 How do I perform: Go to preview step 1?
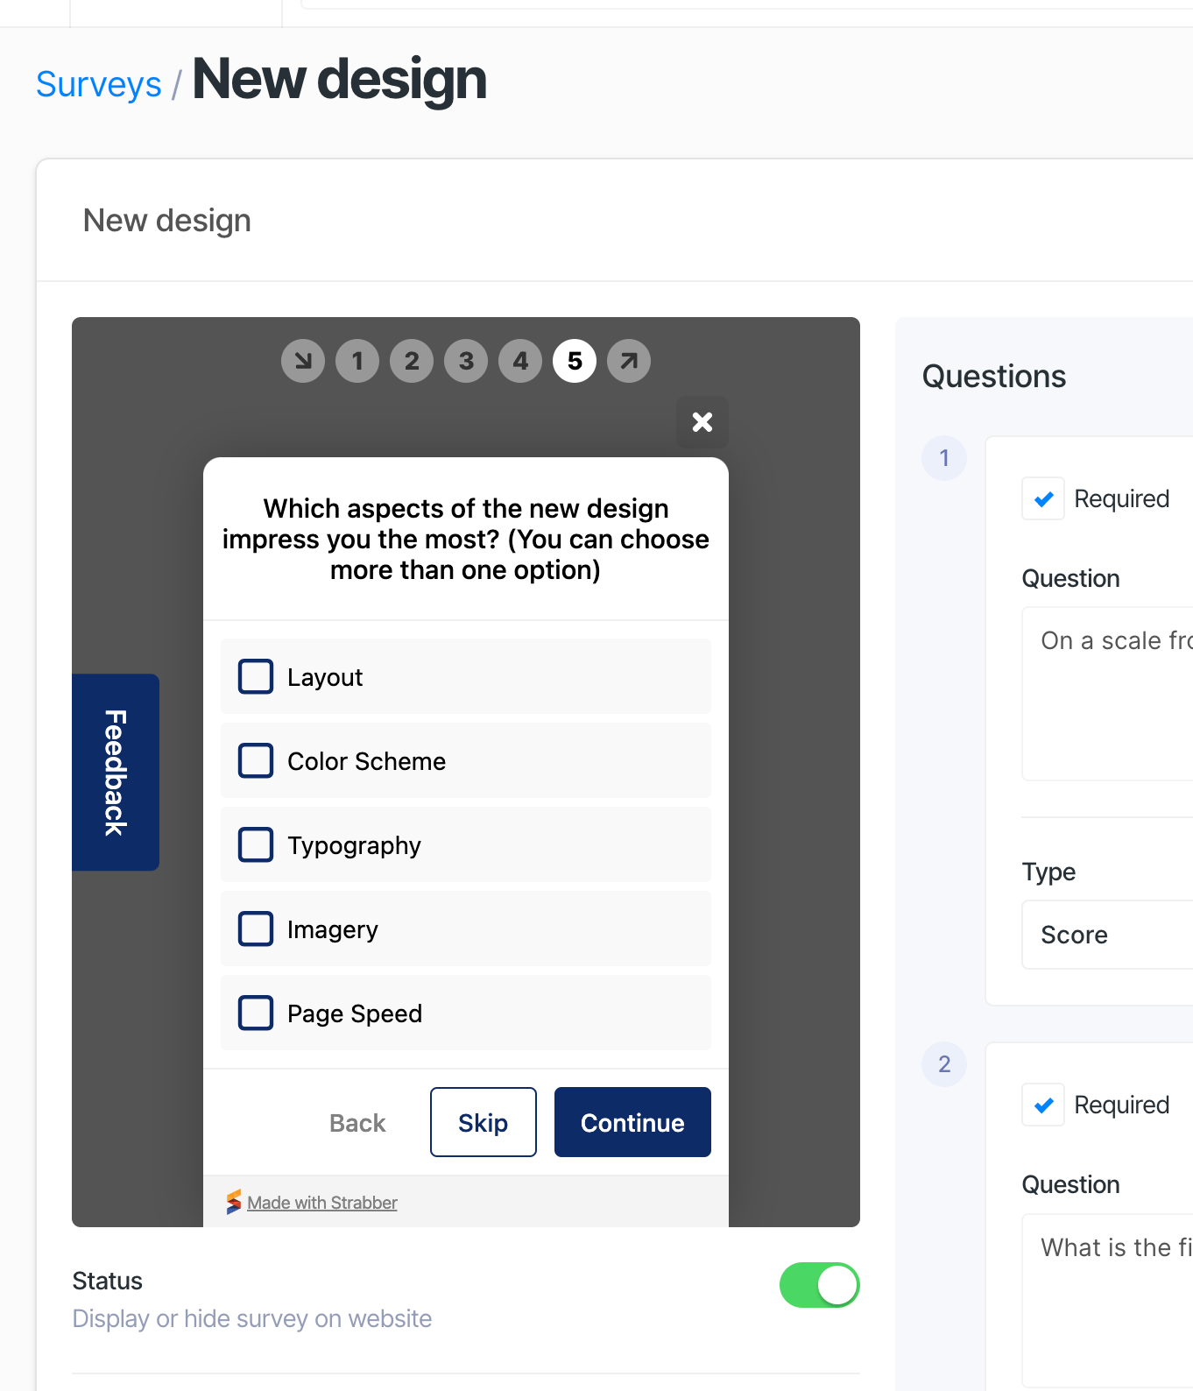(x=357, y=361)
